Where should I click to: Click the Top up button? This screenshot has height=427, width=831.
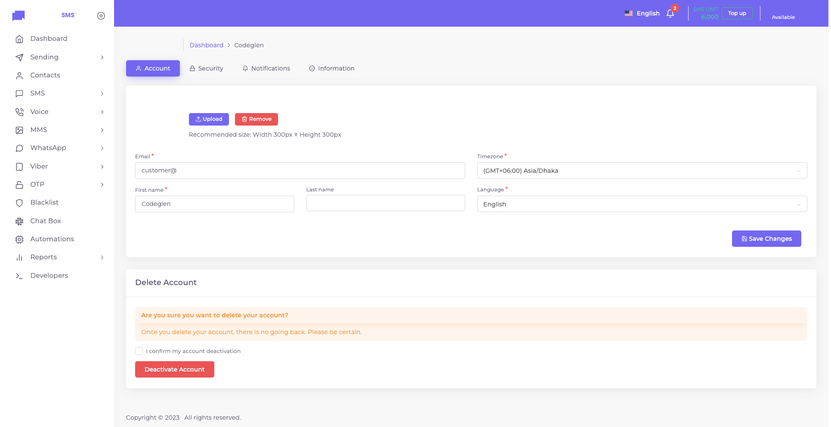point(737,13)
